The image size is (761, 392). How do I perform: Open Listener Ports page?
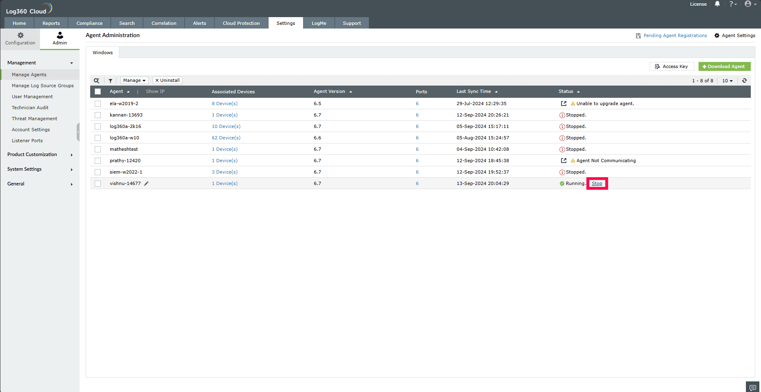(x=27, y=141)
